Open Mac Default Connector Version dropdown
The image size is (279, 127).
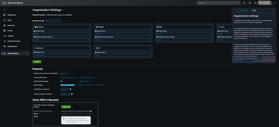coord(184,40)
